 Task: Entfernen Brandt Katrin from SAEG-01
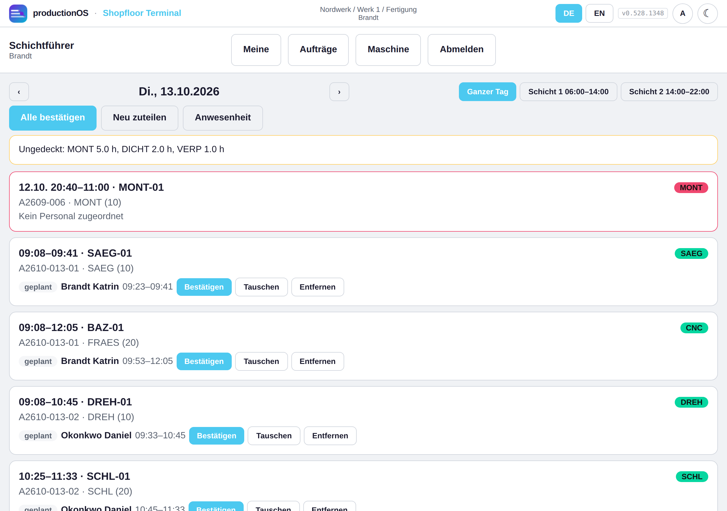(x=317, y=287)
